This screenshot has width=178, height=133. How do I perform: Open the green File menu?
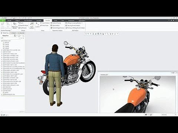coord(3,21)
